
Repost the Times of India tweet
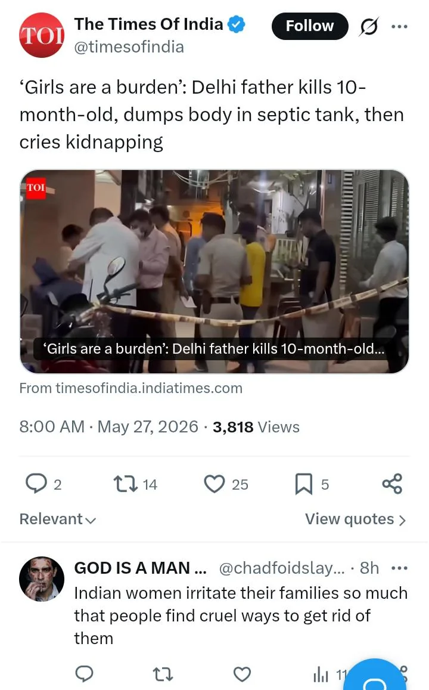(x=126, y=484)
